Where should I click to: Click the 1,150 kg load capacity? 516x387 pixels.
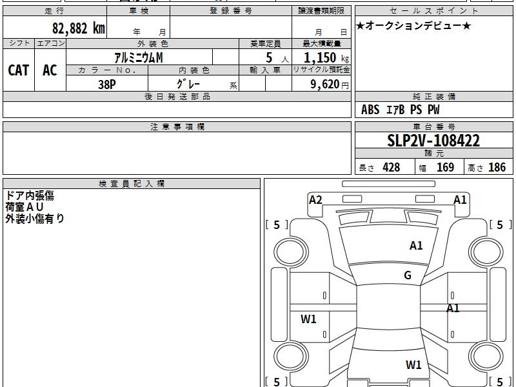point(326,58)
